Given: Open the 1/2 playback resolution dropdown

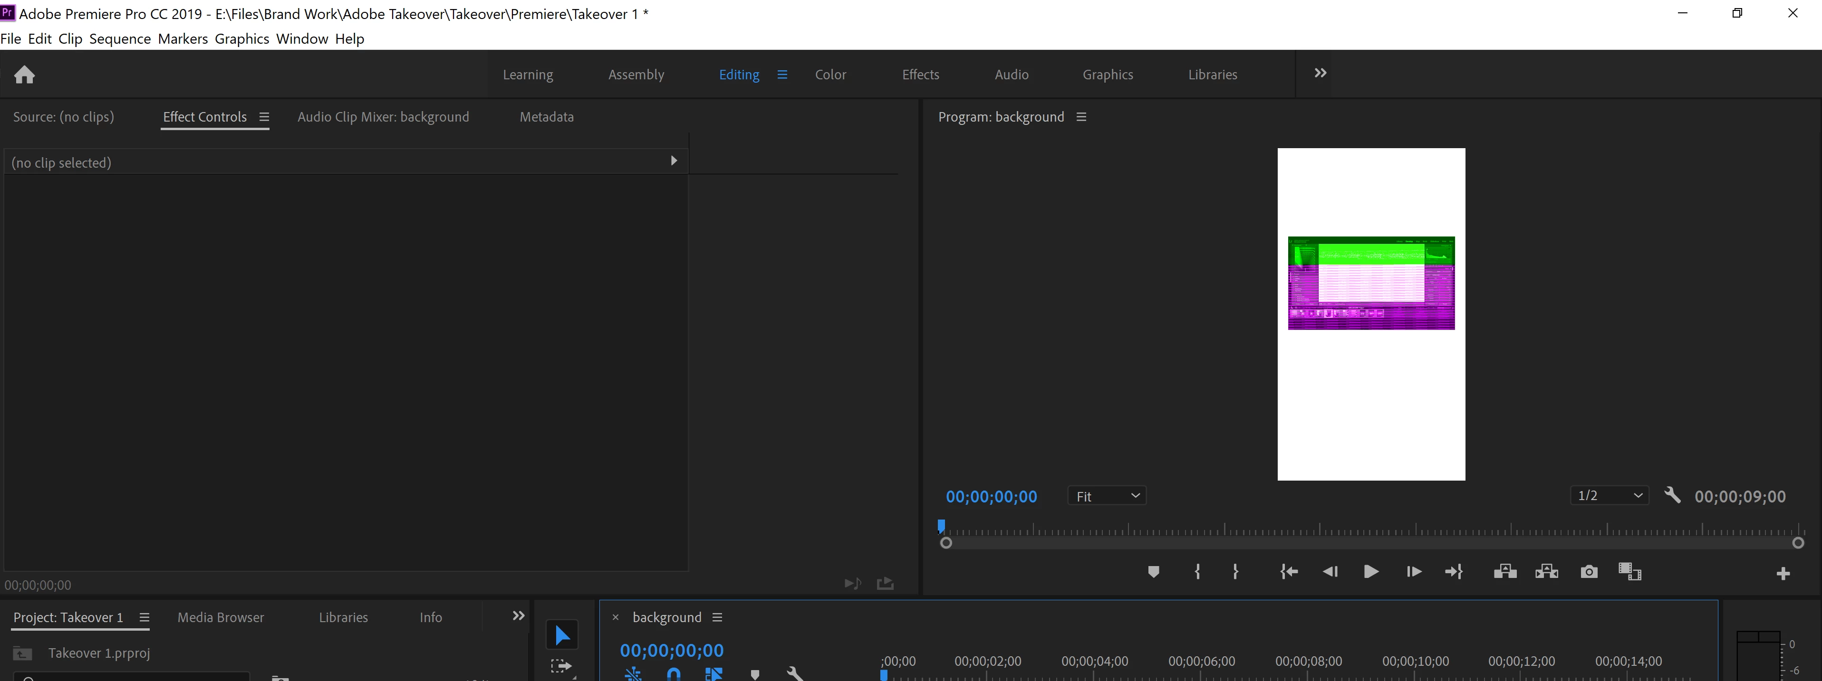Looking at the screenshot, I should (x=1609, y=495).
